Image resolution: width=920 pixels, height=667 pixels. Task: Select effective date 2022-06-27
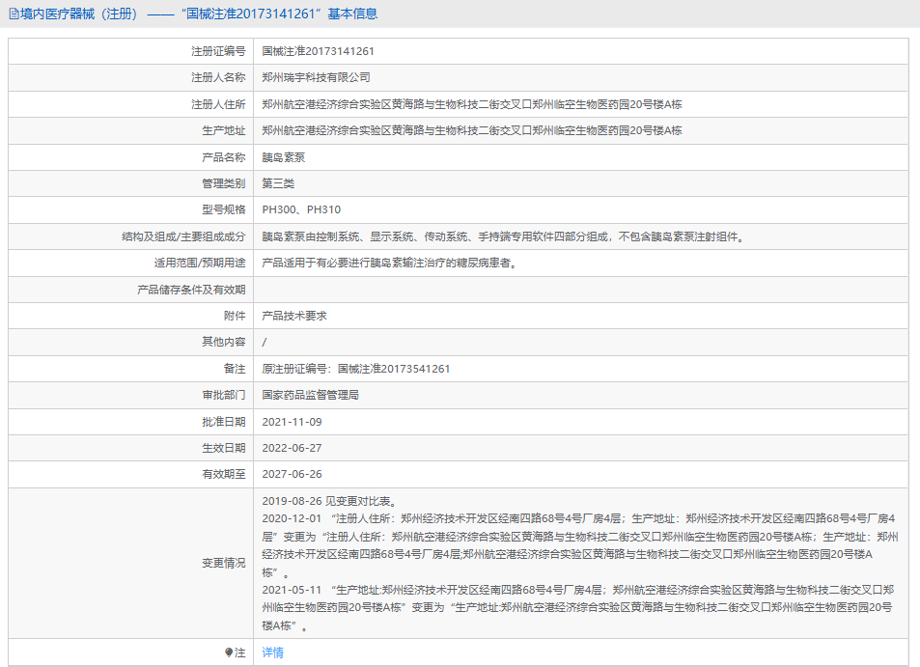[293, 448]
